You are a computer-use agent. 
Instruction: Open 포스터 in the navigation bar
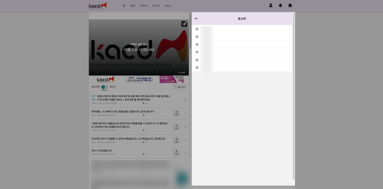[x=156, y=5]
